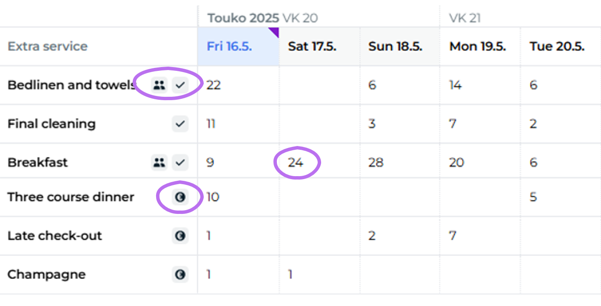Open the Extra service header dropdown
This screenshot has height=306, width=601.
(x=47, y=46)
